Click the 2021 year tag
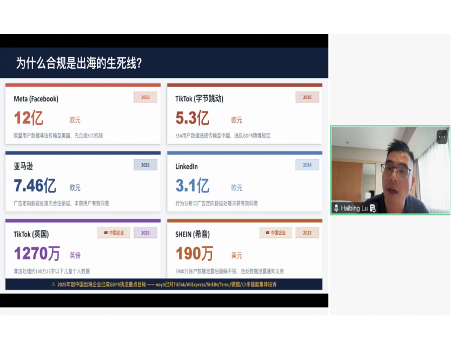Screen dimensions: 451x338 (145, 165)
